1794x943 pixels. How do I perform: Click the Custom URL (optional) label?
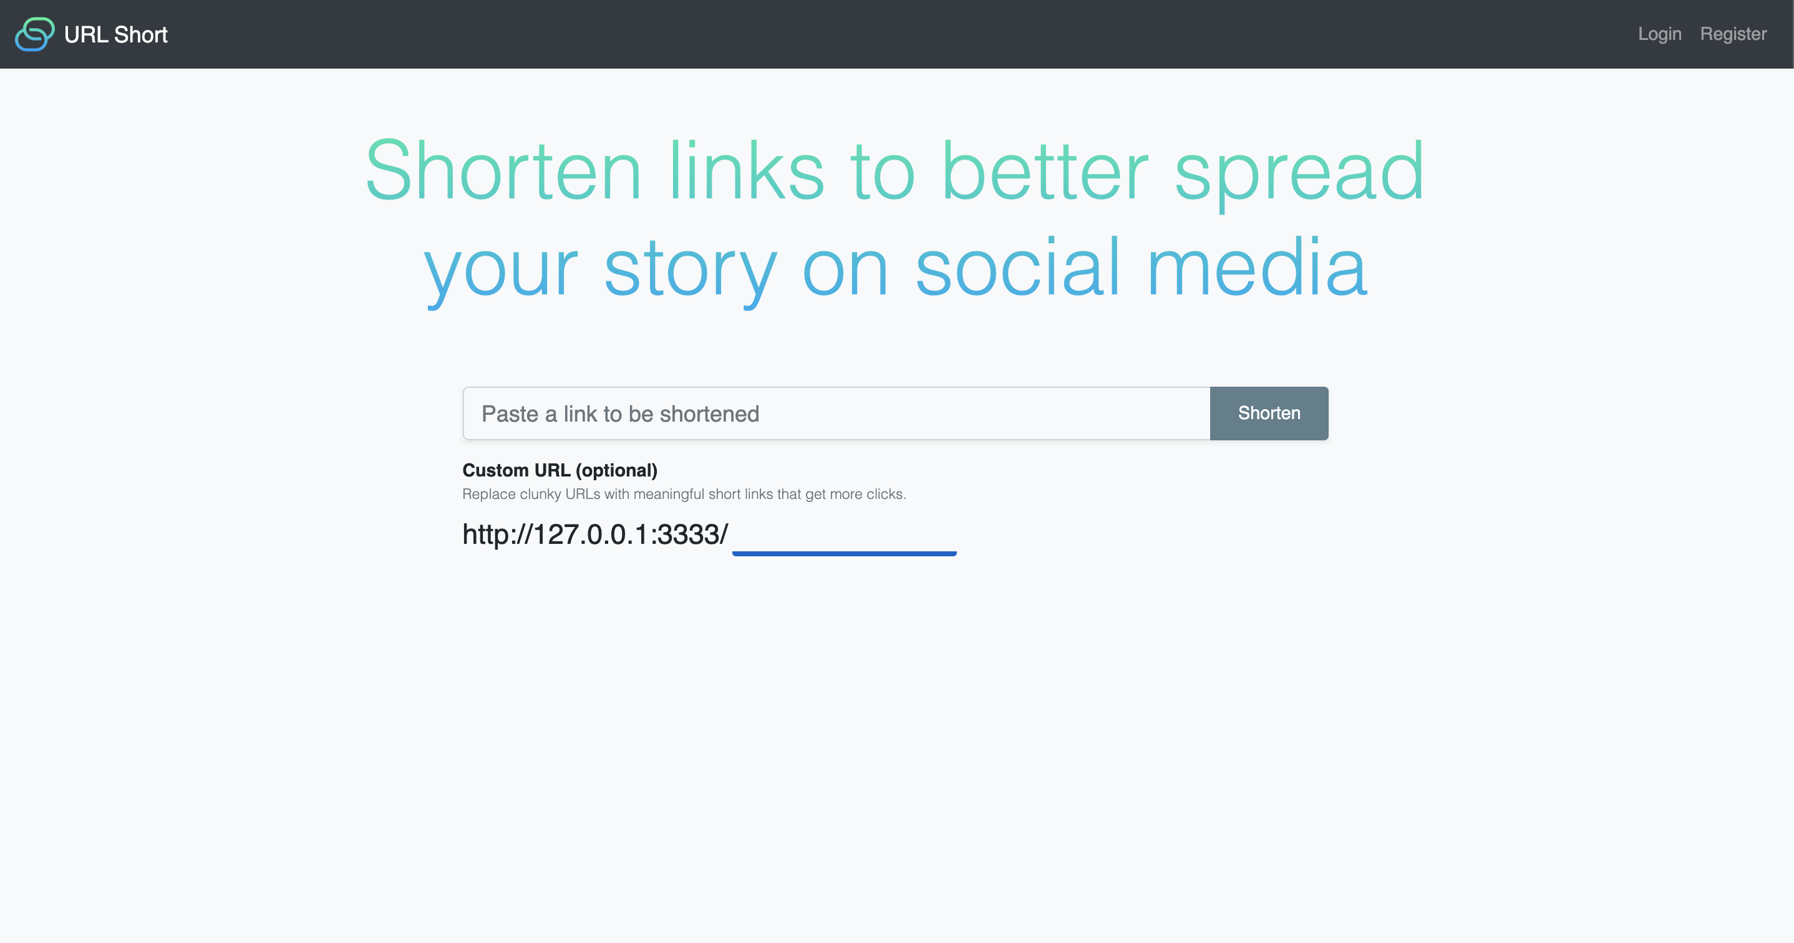560,470
